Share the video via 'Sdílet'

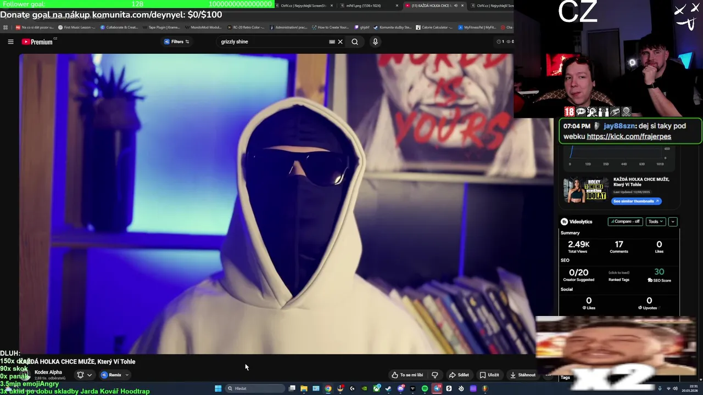[459, 375]
